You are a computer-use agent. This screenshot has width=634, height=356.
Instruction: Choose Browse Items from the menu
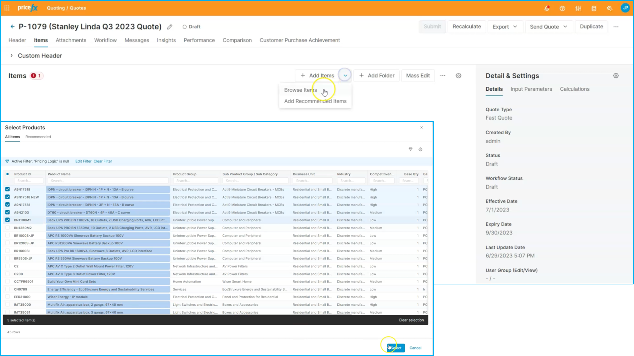(300, 90)
